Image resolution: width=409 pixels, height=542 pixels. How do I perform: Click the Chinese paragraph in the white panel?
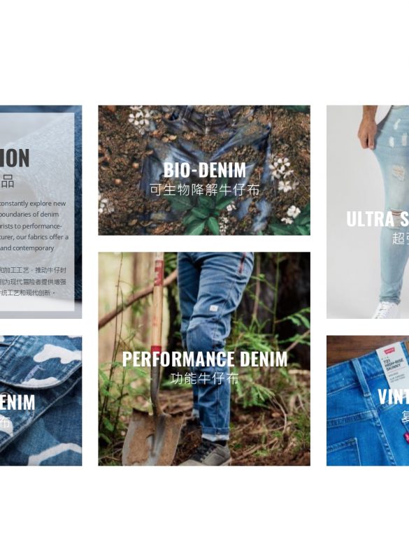pos(33,281)
